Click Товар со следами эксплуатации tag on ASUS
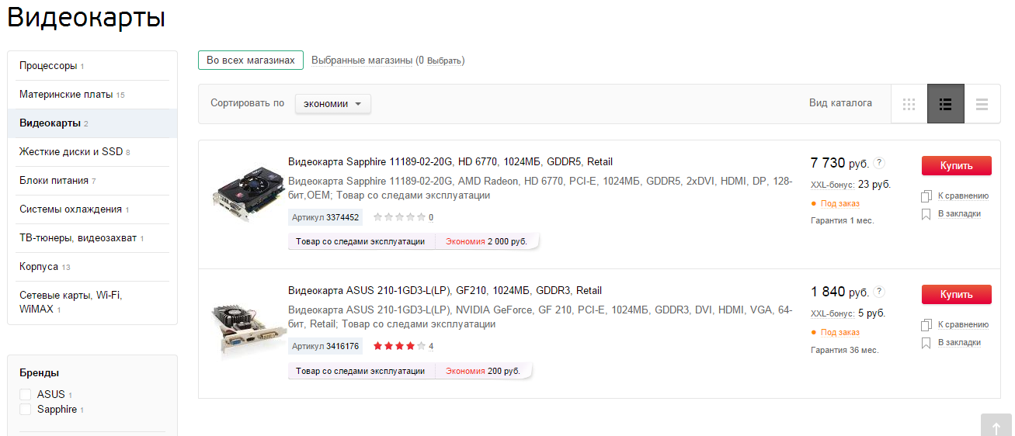1015x436 pixels. pyautogui.click(x=361, y=372)
